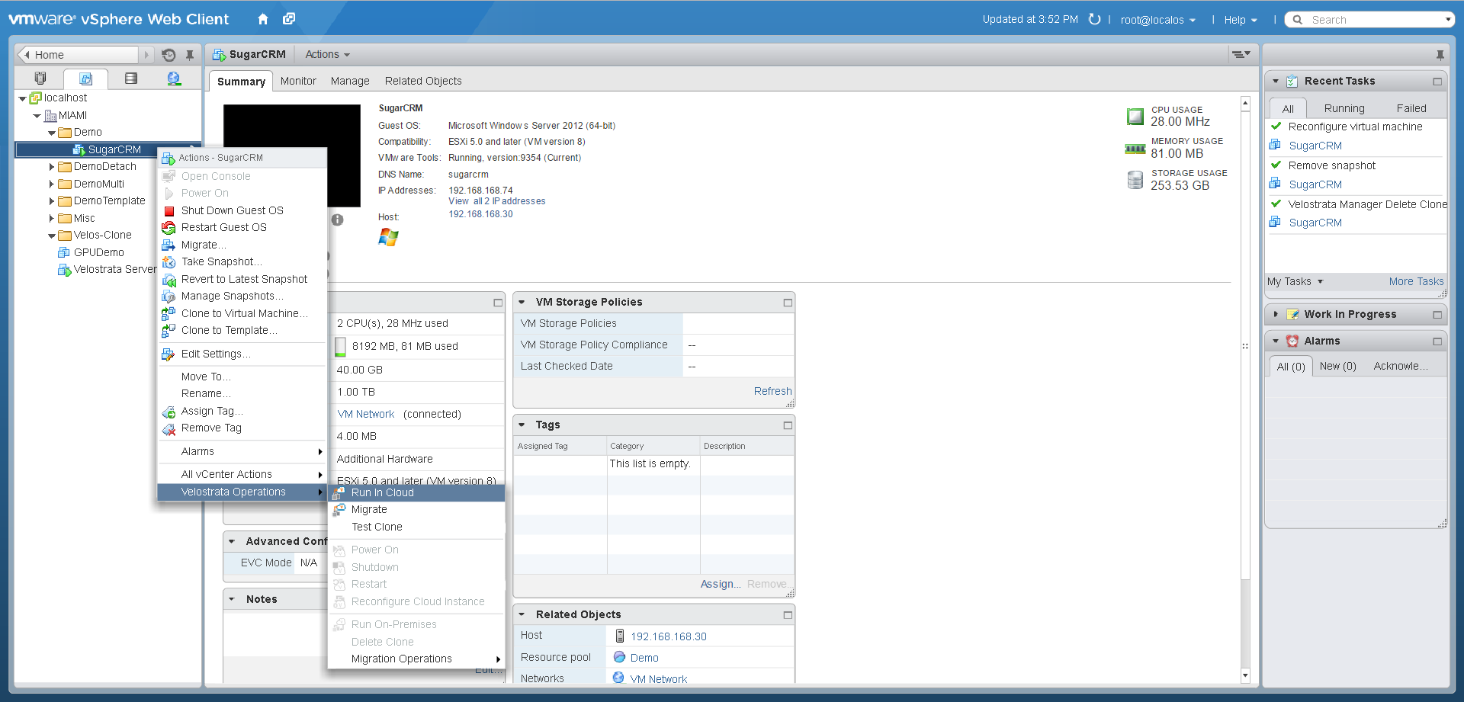
Task: Click the Assign Tag icon
Action: [x=169, y=412]
